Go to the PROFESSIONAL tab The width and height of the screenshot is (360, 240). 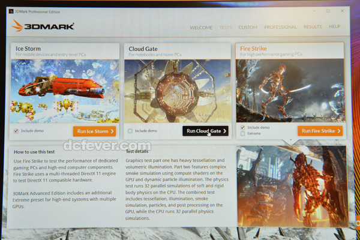pyautogui.click(x=280, y=27)
